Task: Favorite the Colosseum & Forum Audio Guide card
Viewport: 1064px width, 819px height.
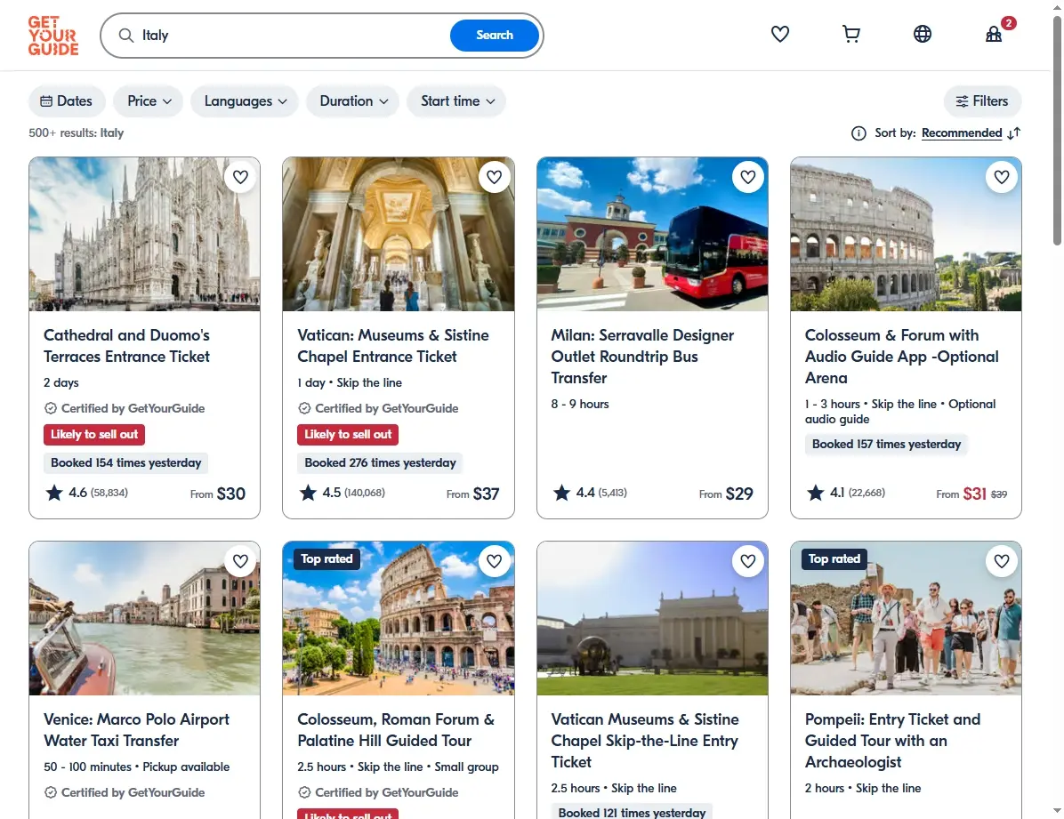Action: pos(1002,177)
